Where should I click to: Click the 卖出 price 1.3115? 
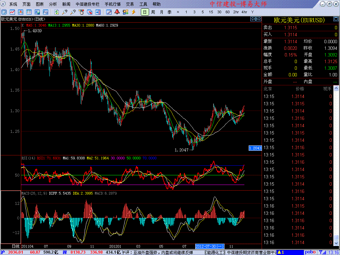click(x=291, y=28)
